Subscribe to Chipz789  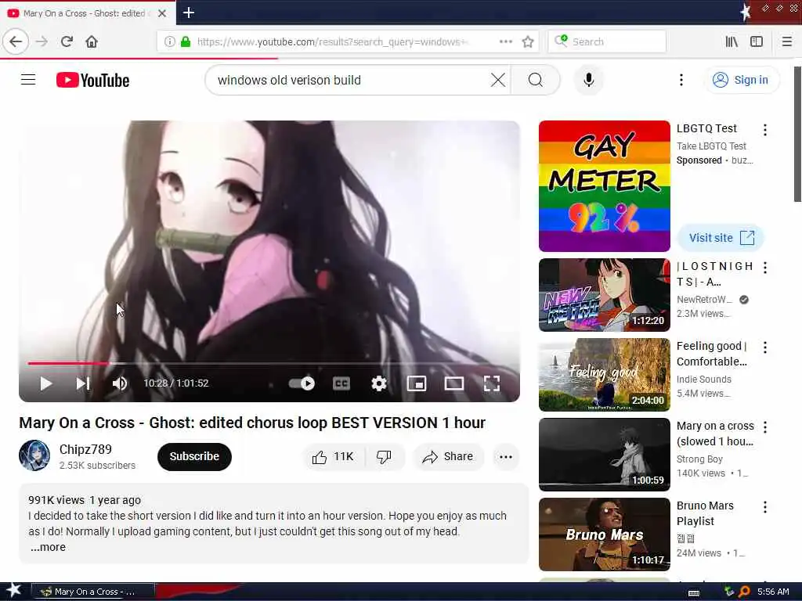tap(194, 456)
